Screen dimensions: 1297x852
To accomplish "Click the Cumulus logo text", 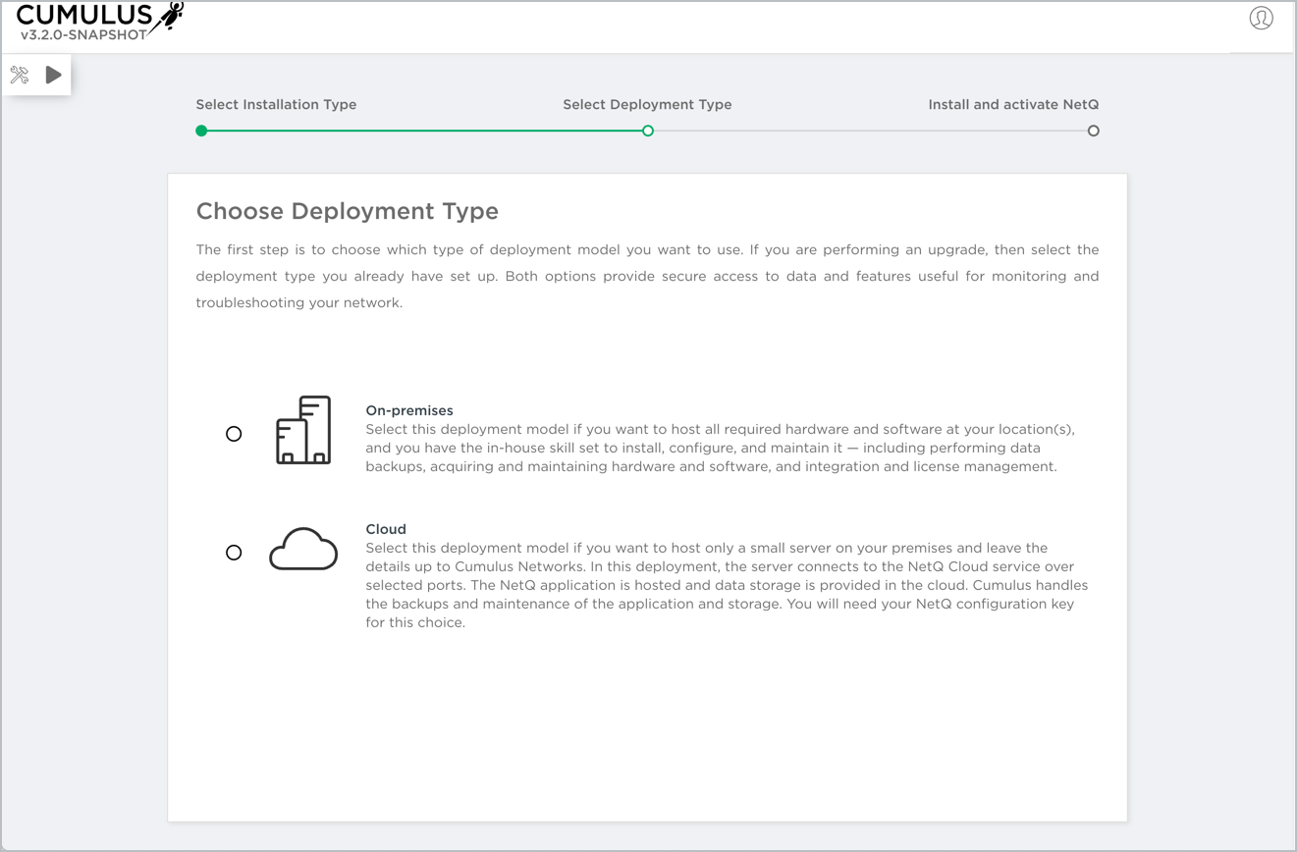I will (84, 15).
